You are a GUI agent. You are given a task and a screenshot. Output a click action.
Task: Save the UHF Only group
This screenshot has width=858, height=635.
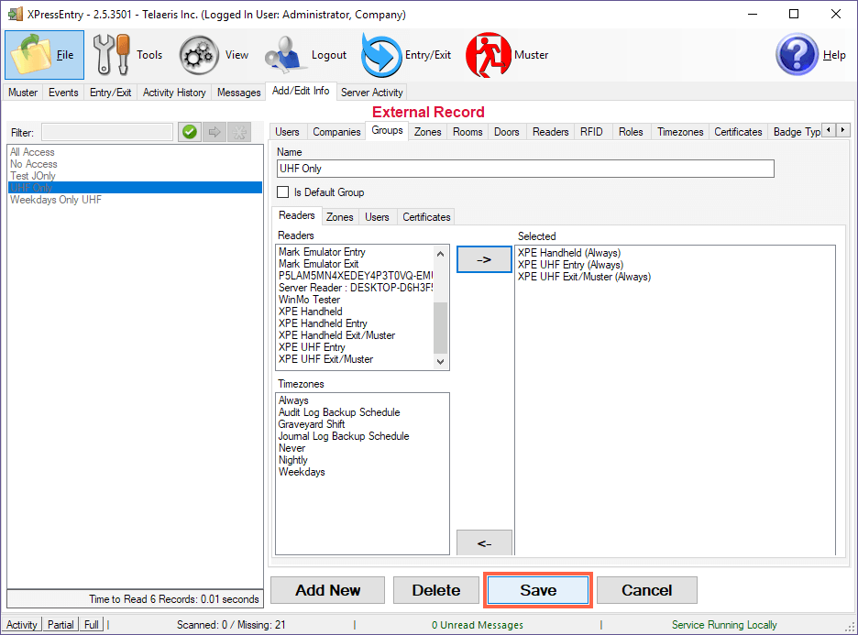pyautogui.click(x=538, y=591)
